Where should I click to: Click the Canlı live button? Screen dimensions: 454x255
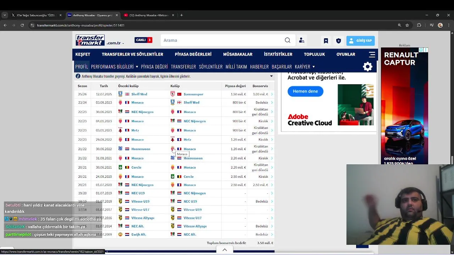point(143,40)
